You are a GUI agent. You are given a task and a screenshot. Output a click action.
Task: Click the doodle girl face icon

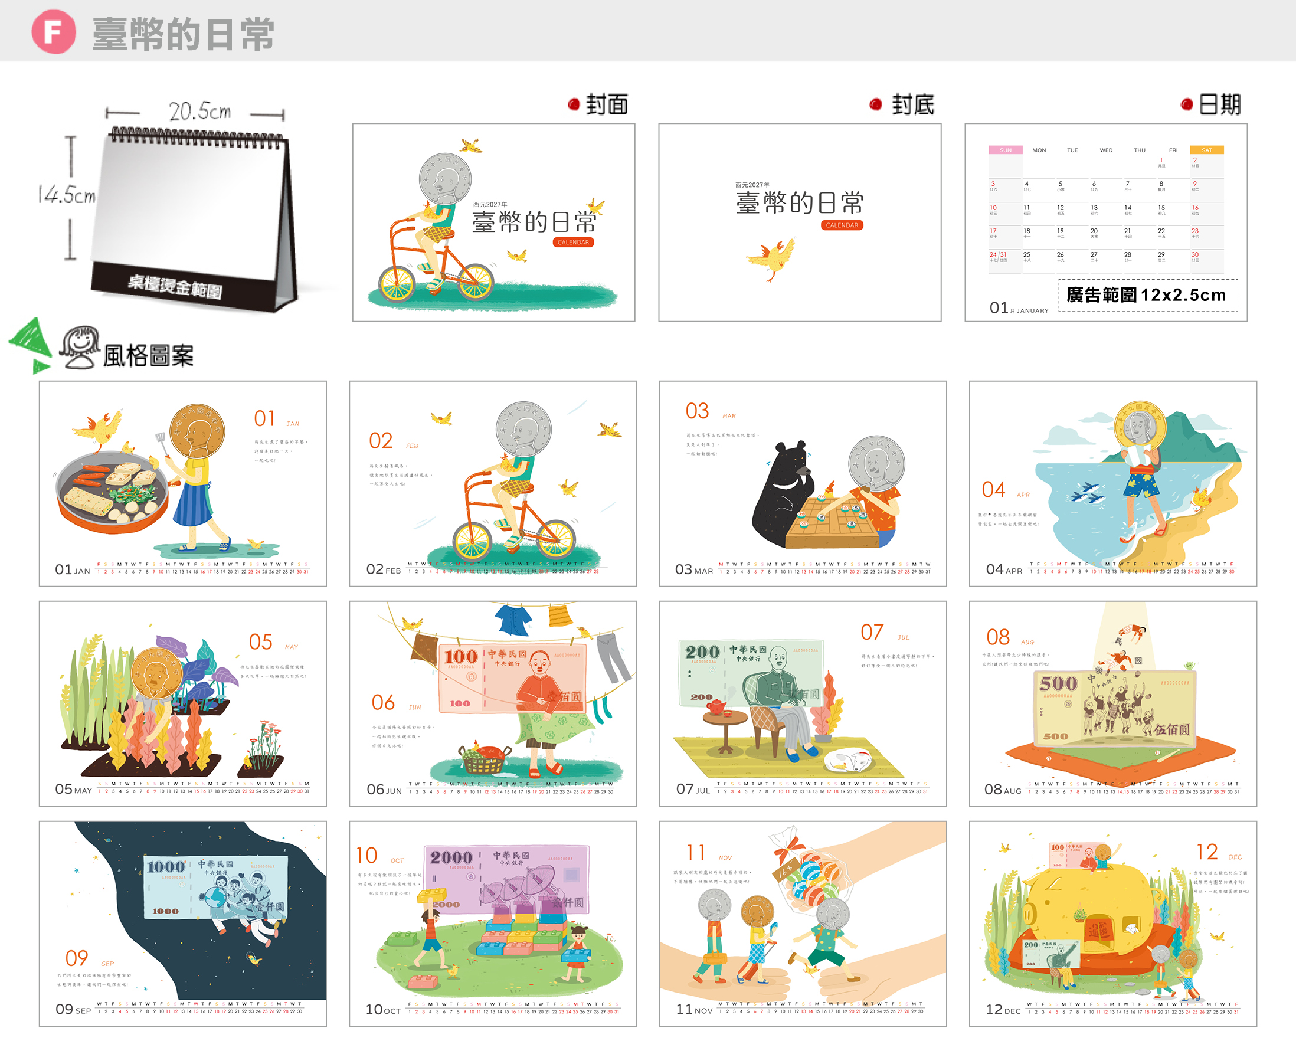pyautogui.click(x=79, y=347)
